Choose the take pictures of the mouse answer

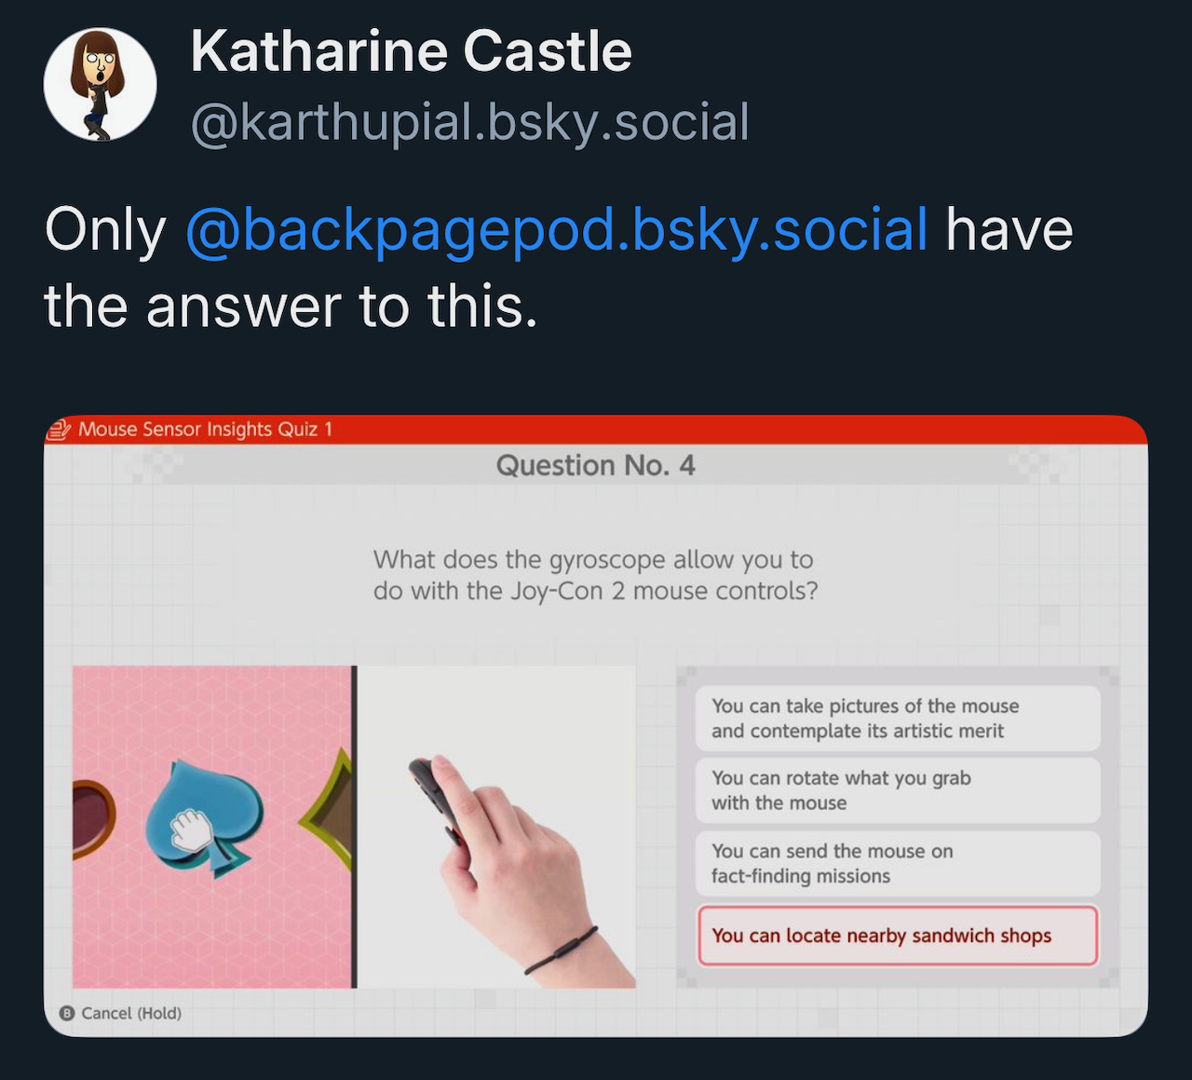click(x=898, y=718)
